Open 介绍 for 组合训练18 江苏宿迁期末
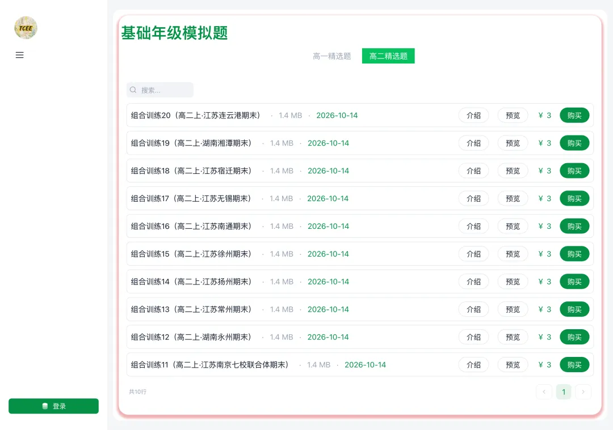Image resolution: width=613 pixels, height=430 pixels. [x=473, y=171]
